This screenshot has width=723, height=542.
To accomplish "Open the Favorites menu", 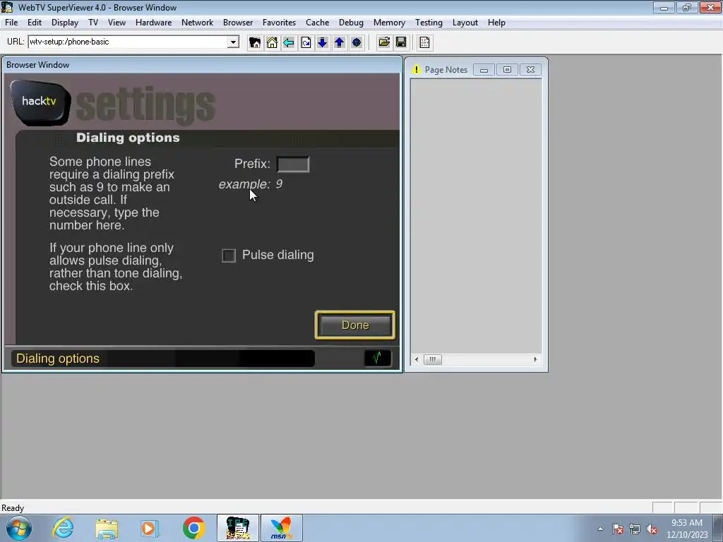I will [280, 23].
